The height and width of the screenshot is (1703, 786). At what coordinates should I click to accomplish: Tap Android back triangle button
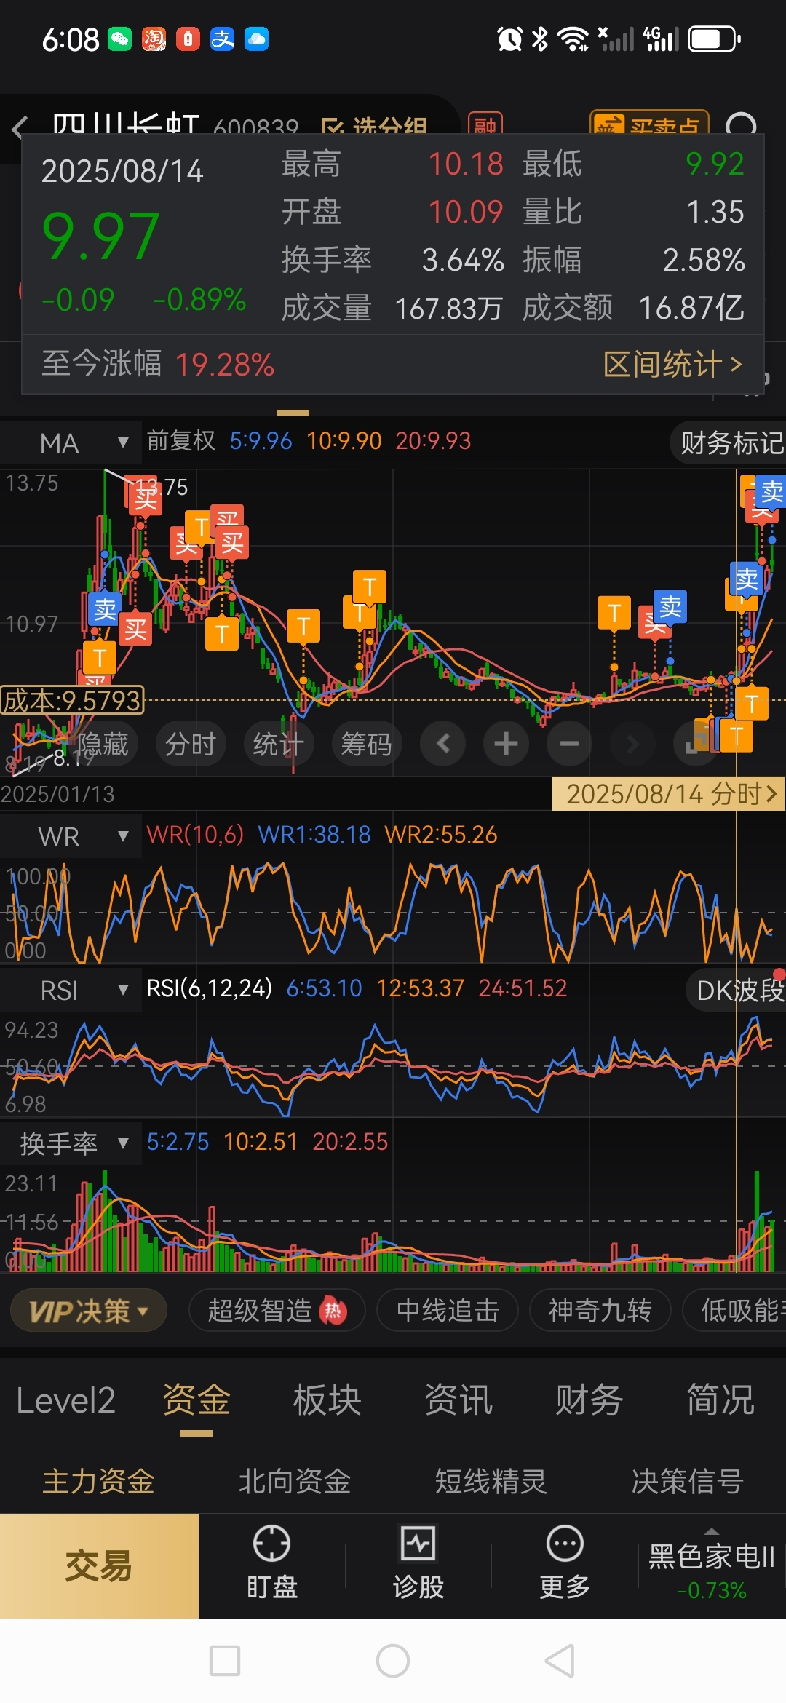(560, 1661)
